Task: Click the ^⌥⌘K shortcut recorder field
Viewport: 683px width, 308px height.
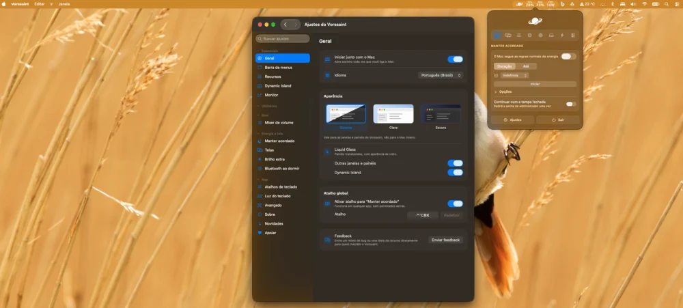Action: click(x=423, y=215)
